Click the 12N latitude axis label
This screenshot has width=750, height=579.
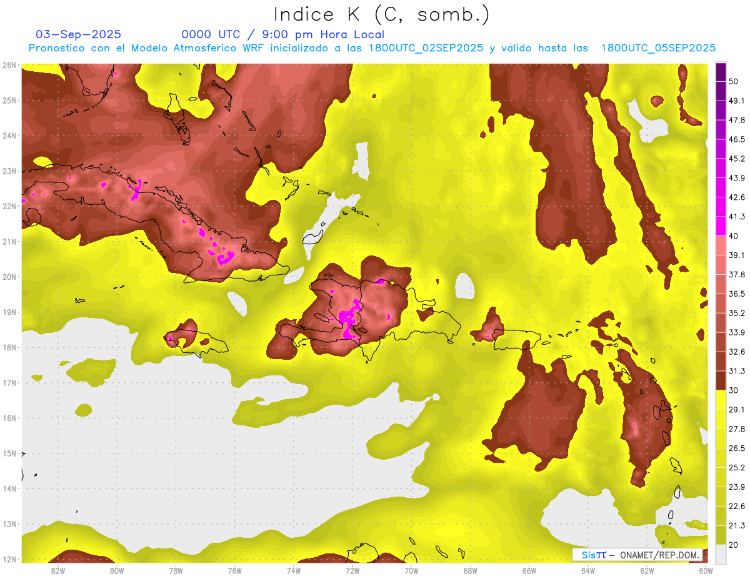(9, 560)
